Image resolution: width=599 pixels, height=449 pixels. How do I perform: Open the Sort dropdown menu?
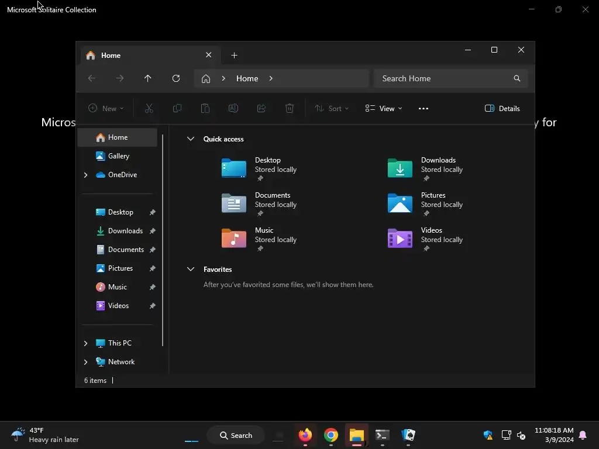click(332, 108)
